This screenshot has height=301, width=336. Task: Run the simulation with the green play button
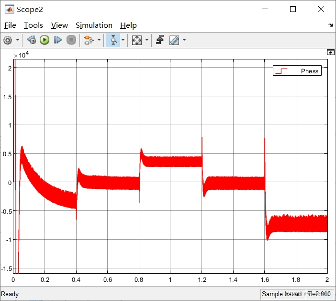pos(45,40)
